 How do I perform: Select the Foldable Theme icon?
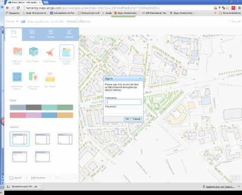point(67,52)
